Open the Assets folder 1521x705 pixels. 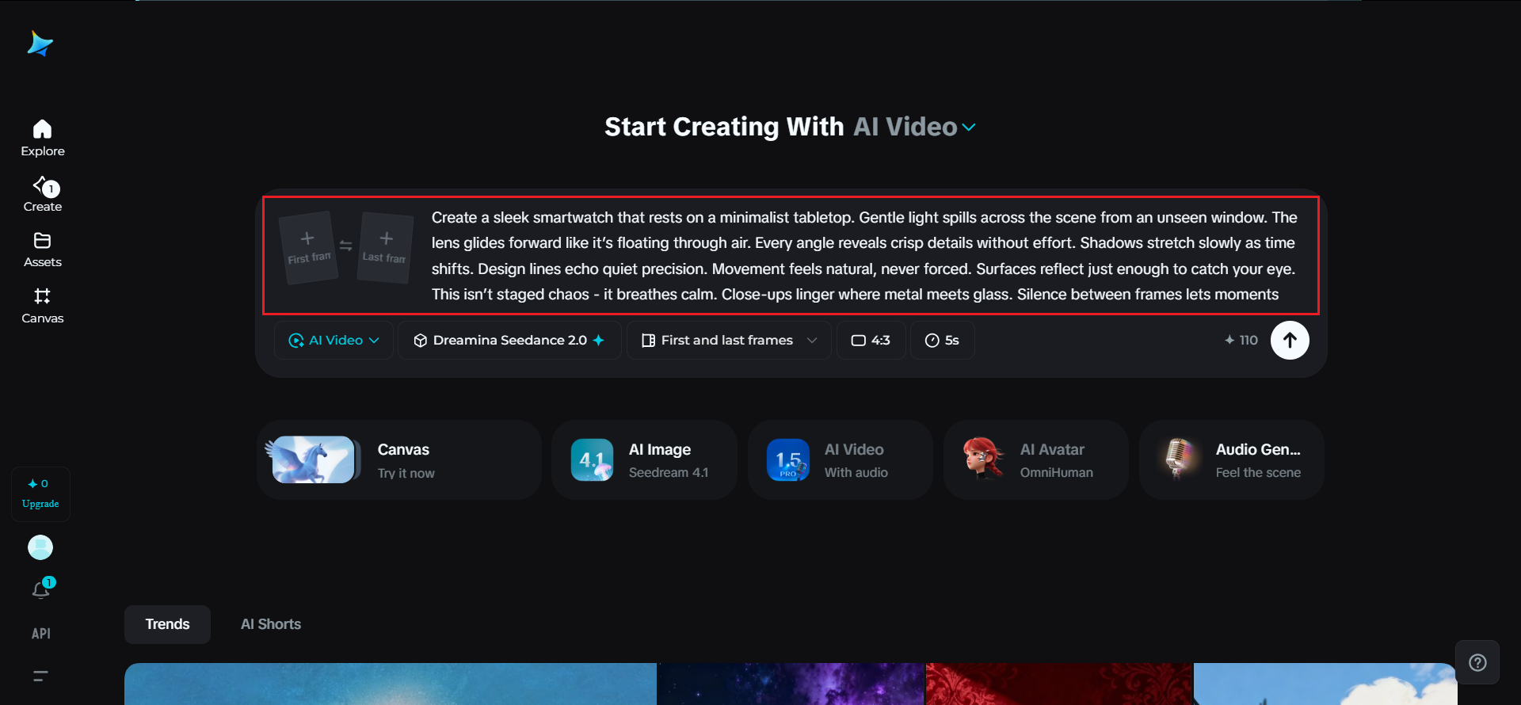(43, 250)
